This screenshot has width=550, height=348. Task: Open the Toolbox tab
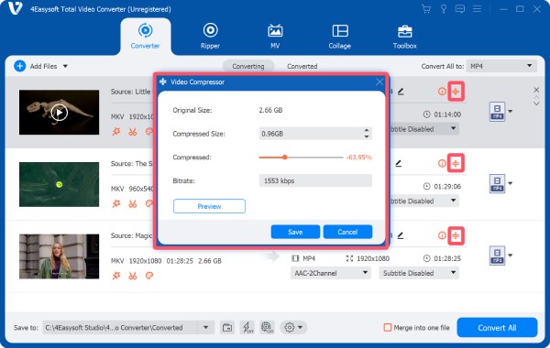(x=404, y=36)
